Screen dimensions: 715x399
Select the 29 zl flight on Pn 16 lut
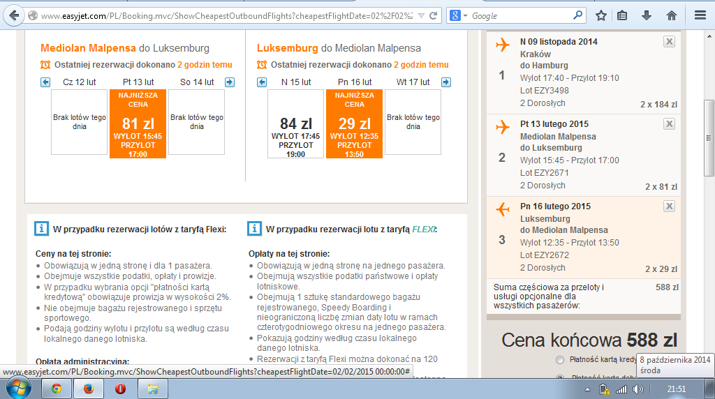(354, 124)
